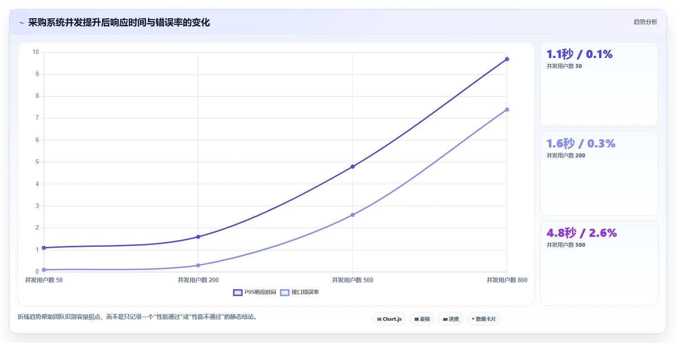This screenshot has height=343, width=676.
Task: Click y-axis tick label 10
Action: (36, 52)
